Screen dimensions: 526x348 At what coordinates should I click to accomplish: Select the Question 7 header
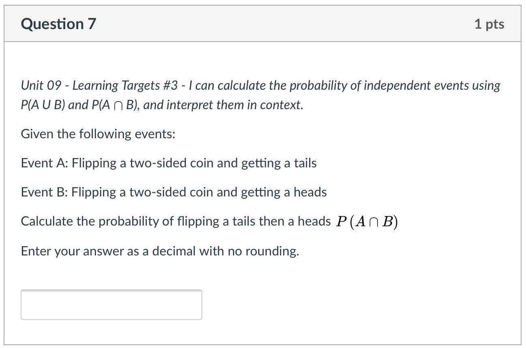point(58,24)
